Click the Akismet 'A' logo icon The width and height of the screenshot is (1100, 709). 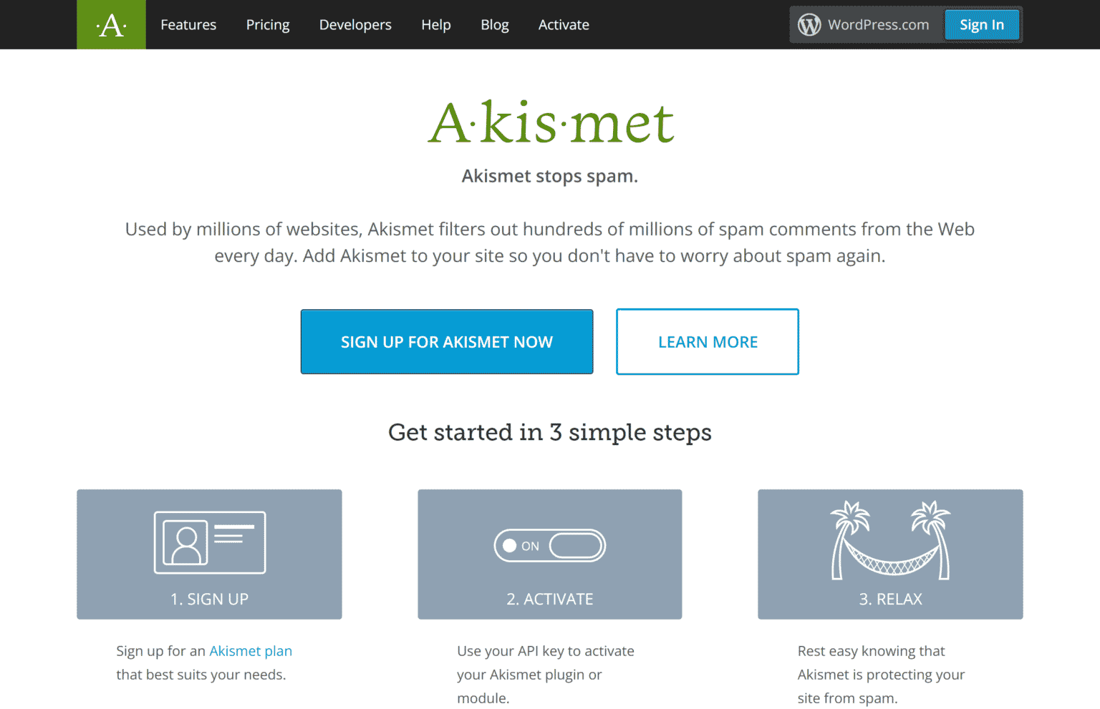coord(111,24)
